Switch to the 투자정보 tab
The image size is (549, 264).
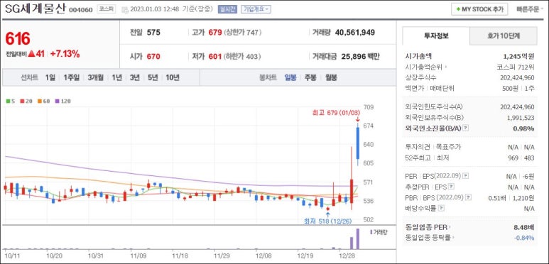click(436, 35)
